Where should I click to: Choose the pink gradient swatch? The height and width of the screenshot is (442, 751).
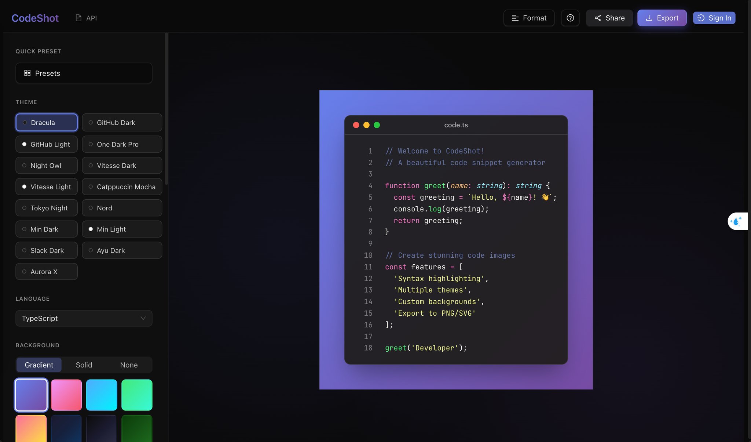point(66,395)
